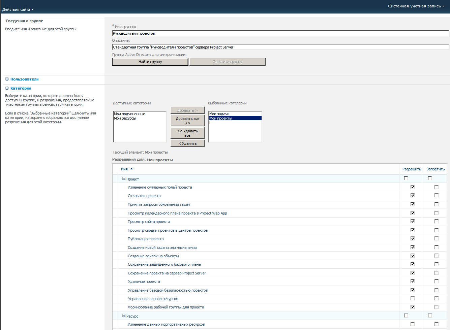Check Запретить for the whole Ресурс group

tap(430, 316)
